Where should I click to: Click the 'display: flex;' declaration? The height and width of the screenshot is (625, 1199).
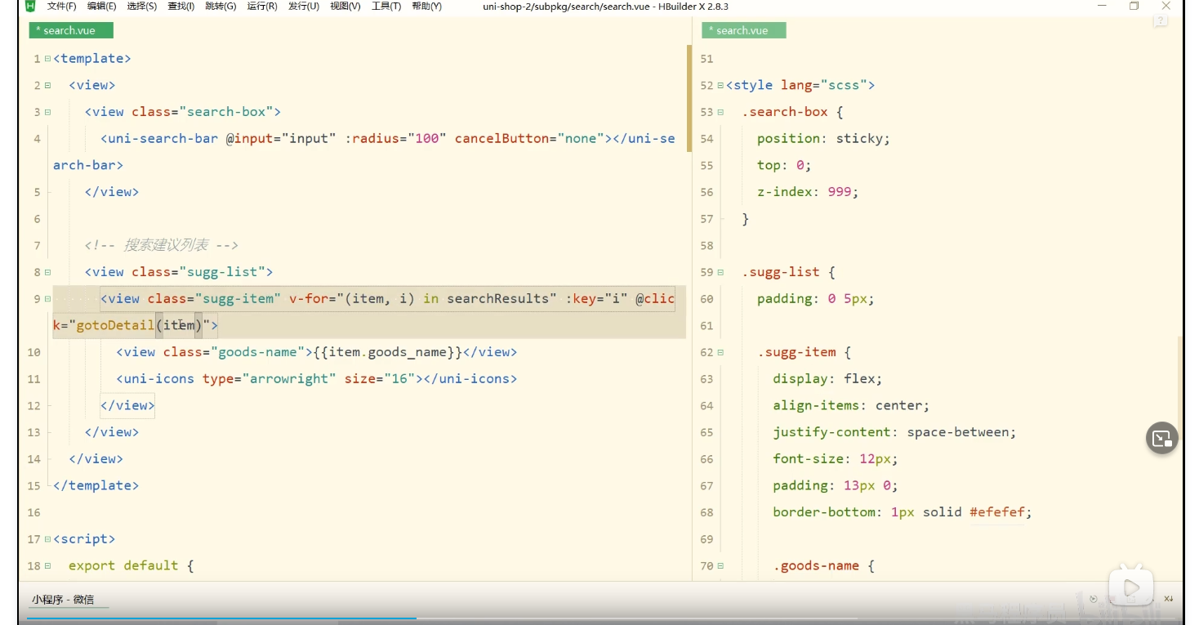(827, 379)
